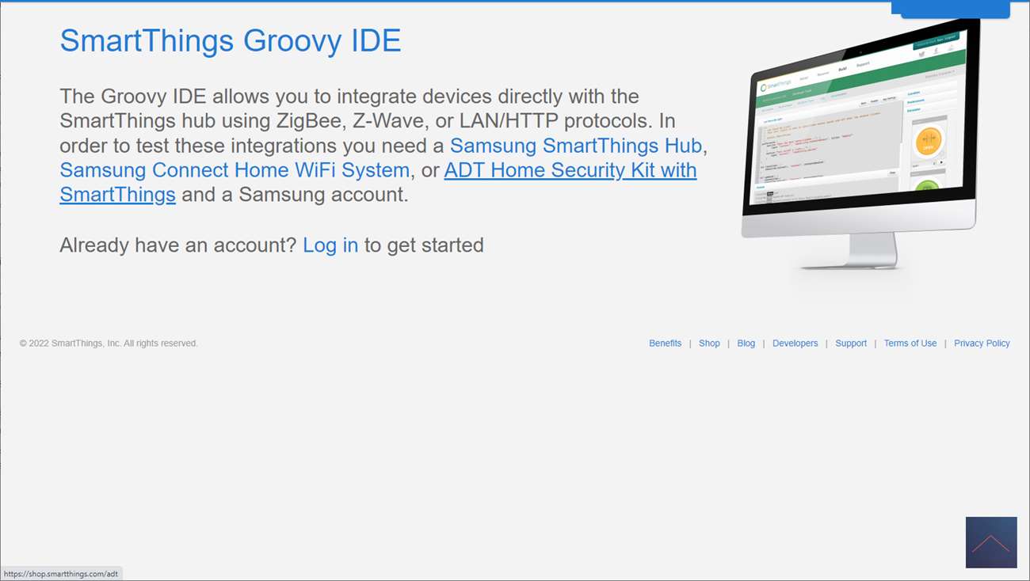Open the Developers footer link
This screenshot has height=581, width=1030.
(x=795, y=344)
